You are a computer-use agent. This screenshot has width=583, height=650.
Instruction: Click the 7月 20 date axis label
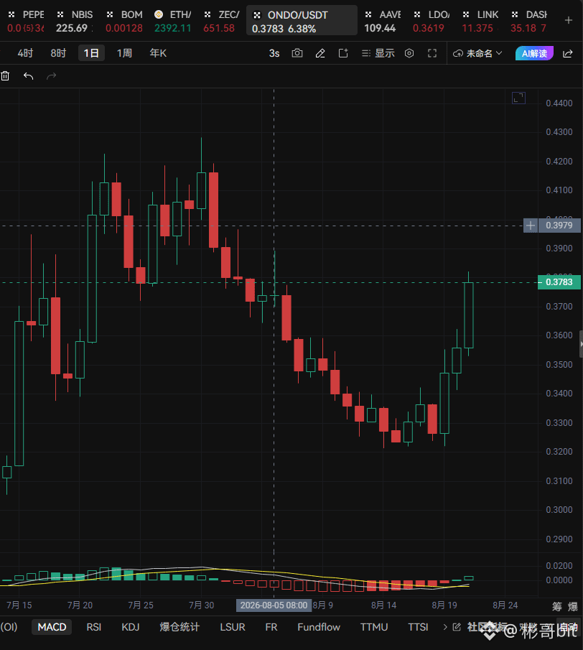coord(80,605)
